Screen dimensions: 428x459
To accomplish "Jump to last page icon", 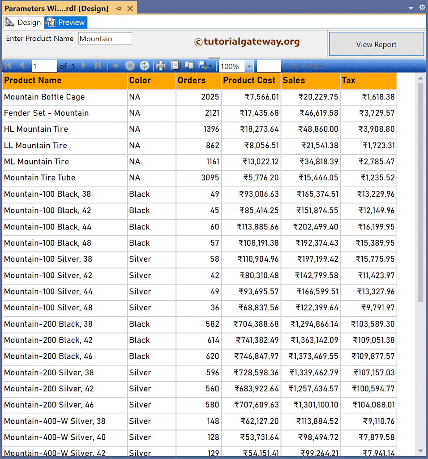I will (x=98, y=66).
